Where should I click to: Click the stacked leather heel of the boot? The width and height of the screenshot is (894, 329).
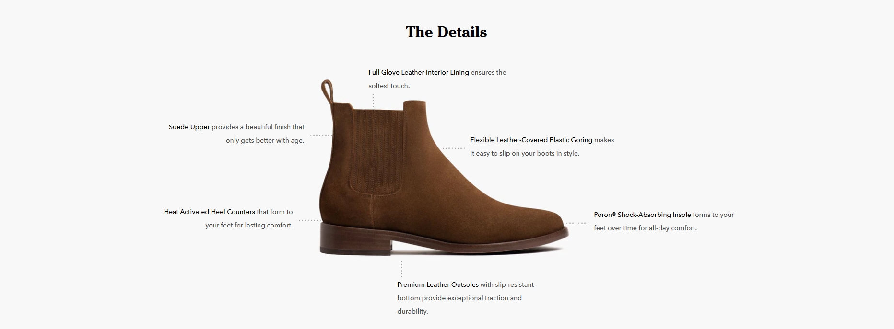tap(355, 238)
